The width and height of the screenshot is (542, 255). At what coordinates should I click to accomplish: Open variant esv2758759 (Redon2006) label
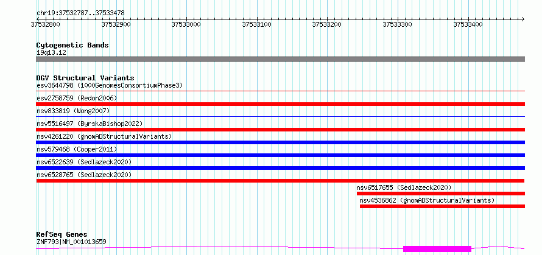tap(77, 98)
